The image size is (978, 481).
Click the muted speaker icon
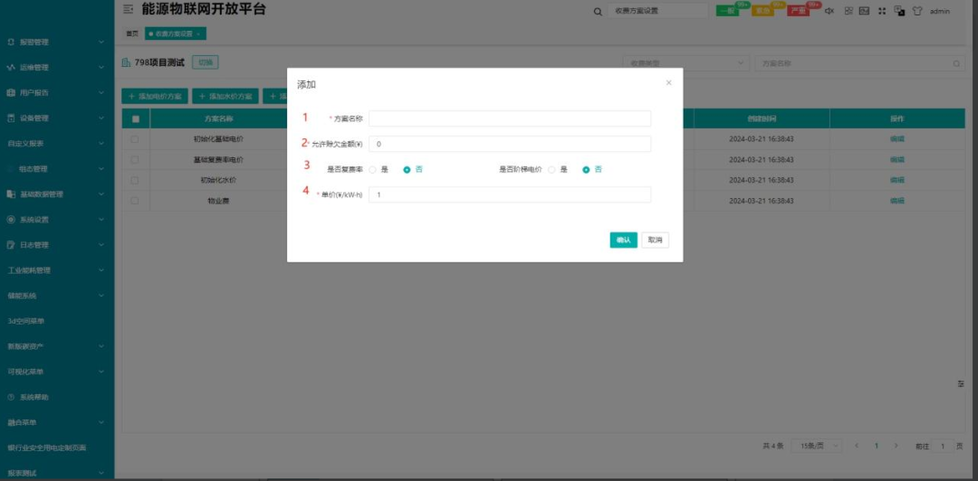829,11
